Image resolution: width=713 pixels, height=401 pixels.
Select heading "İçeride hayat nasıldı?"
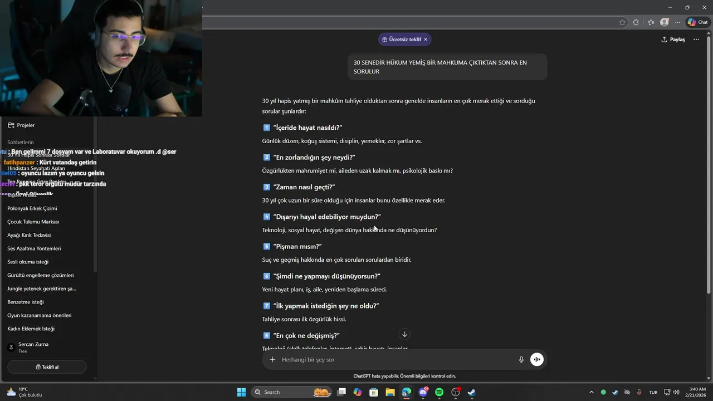(307, 128)
